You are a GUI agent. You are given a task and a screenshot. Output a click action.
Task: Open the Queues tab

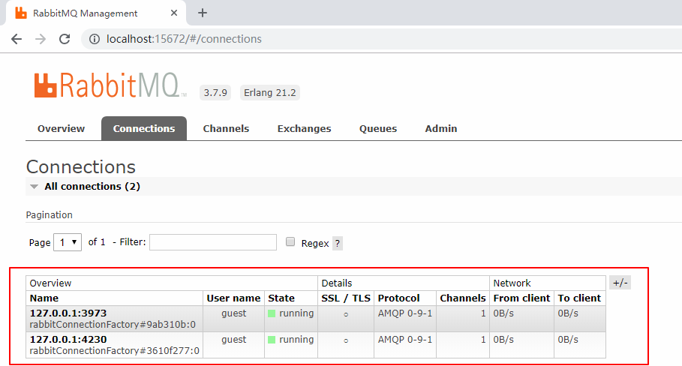point(378,128)
